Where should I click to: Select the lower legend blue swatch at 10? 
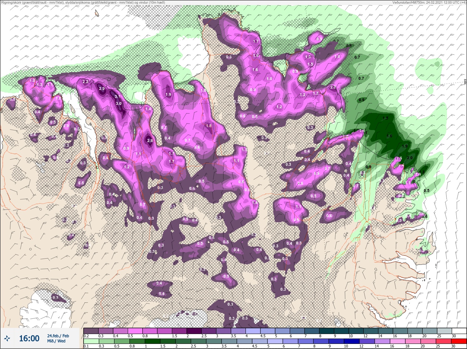pyautogui.click(x=352, y=341)
